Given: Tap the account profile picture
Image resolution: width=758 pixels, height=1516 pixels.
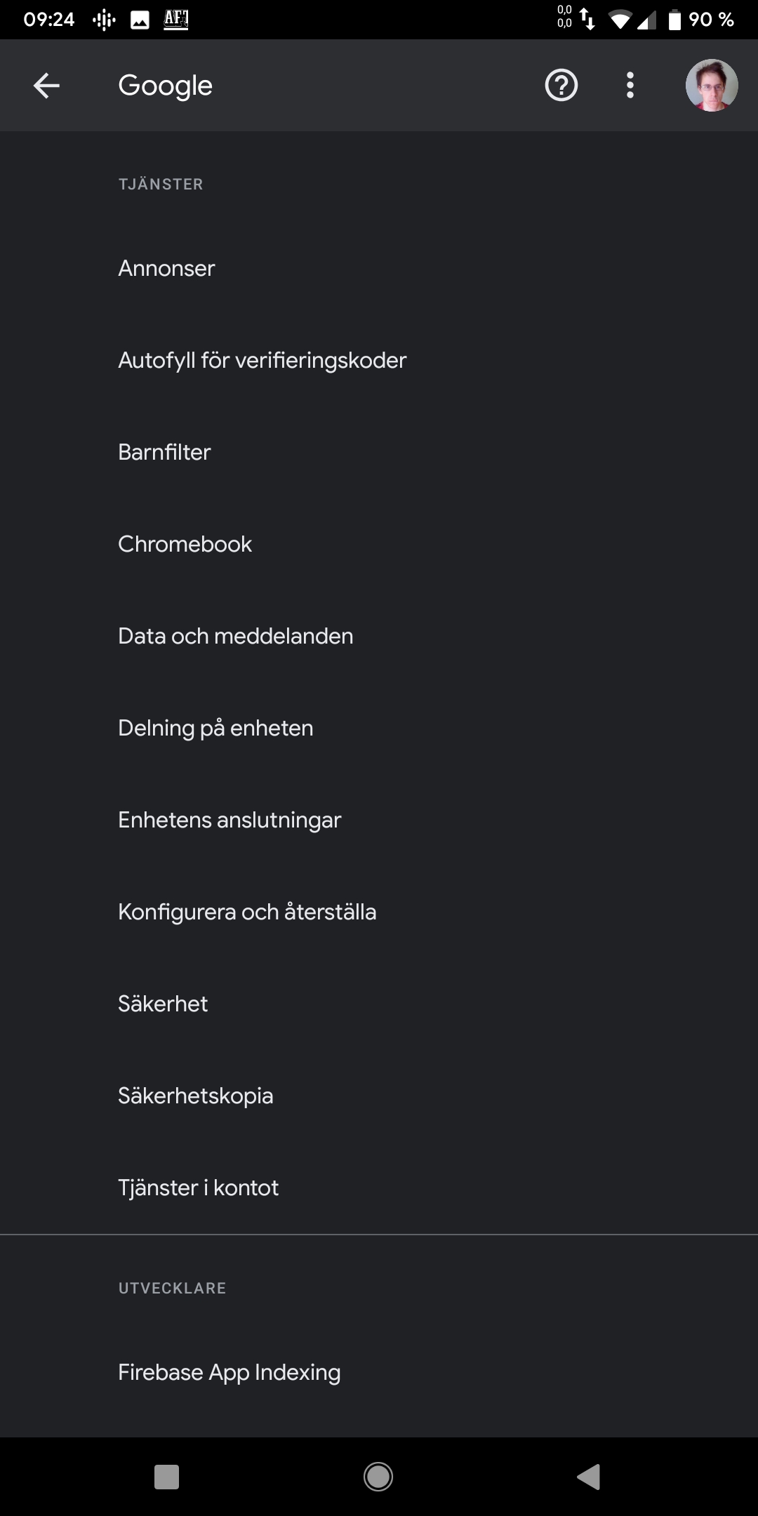Looking at the screenshot, I should pyautogui.click(x=712, y=86).
